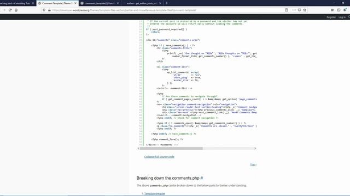Viewport: 350px width, 196px height.
Task: Go forward to next page
Action: coord(4,10)
